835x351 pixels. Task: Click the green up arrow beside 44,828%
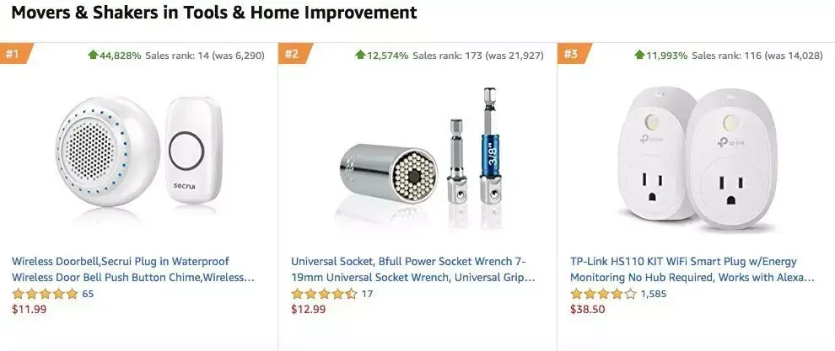93,55
